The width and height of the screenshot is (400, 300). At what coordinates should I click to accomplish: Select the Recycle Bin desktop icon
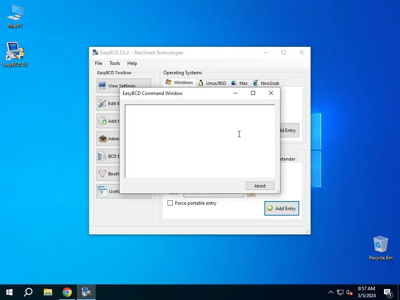(380, 248)
